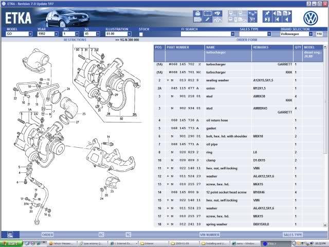Viewport: 329px width, 247px height.
Task: Click the pencil edit icon
Action: [x=208, y=20]
